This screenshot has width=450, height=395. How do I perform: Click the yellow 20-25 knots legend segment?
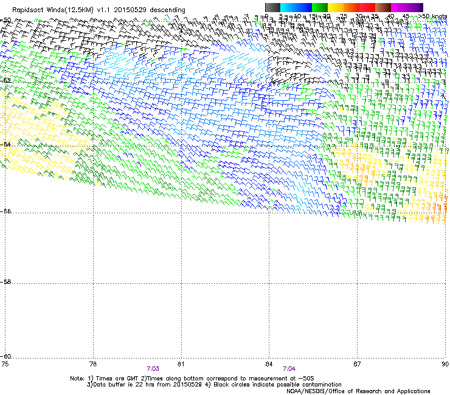pyautogui.click(x=336, y=7)
